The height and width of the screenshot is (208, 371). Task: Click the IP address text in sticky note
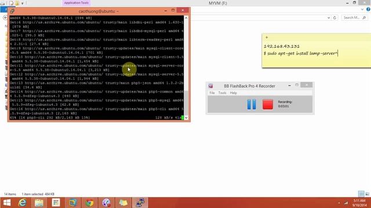(282, 46)
